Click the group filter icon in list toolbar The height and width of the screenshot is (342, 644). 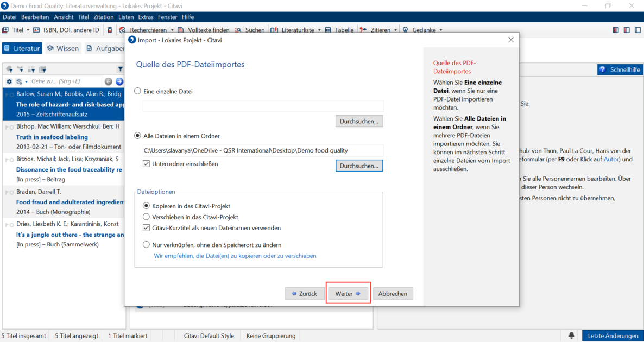coord(31,69)
